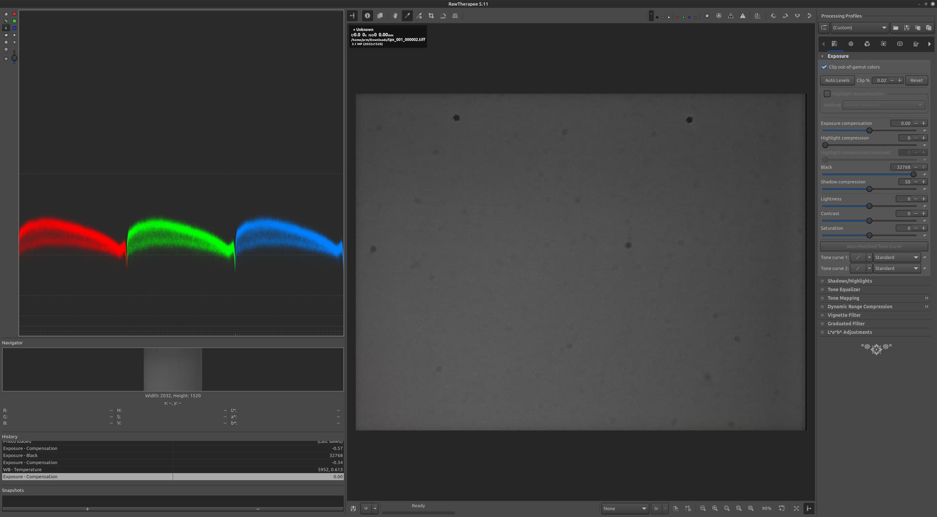Toggle blue channel in histogram

[14, 28]
